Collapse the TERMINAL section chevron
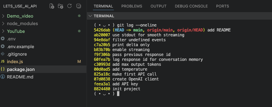This screenshot has width=272, height=107. 90,16
